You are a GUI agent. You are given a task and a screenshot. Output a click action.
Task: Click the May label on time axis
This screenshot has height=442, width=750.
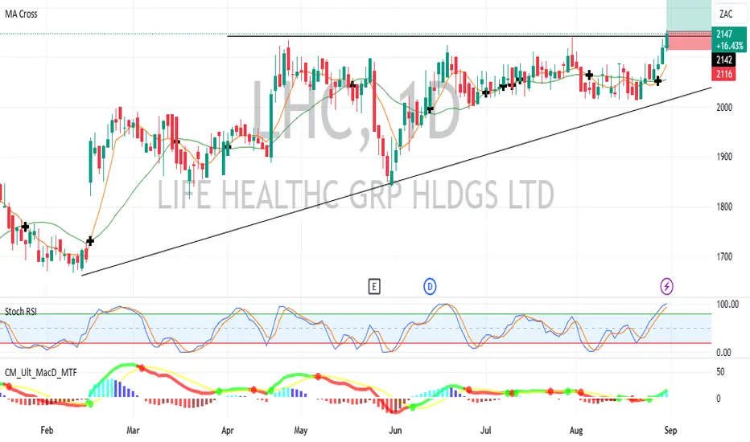pyautogui.click(x=300, y=431)
